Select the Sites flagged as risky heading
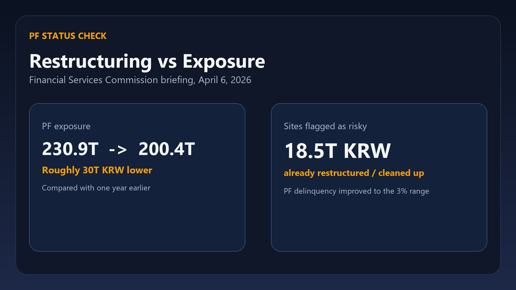Viewport: 516px width, 290px height. (325, 126)
